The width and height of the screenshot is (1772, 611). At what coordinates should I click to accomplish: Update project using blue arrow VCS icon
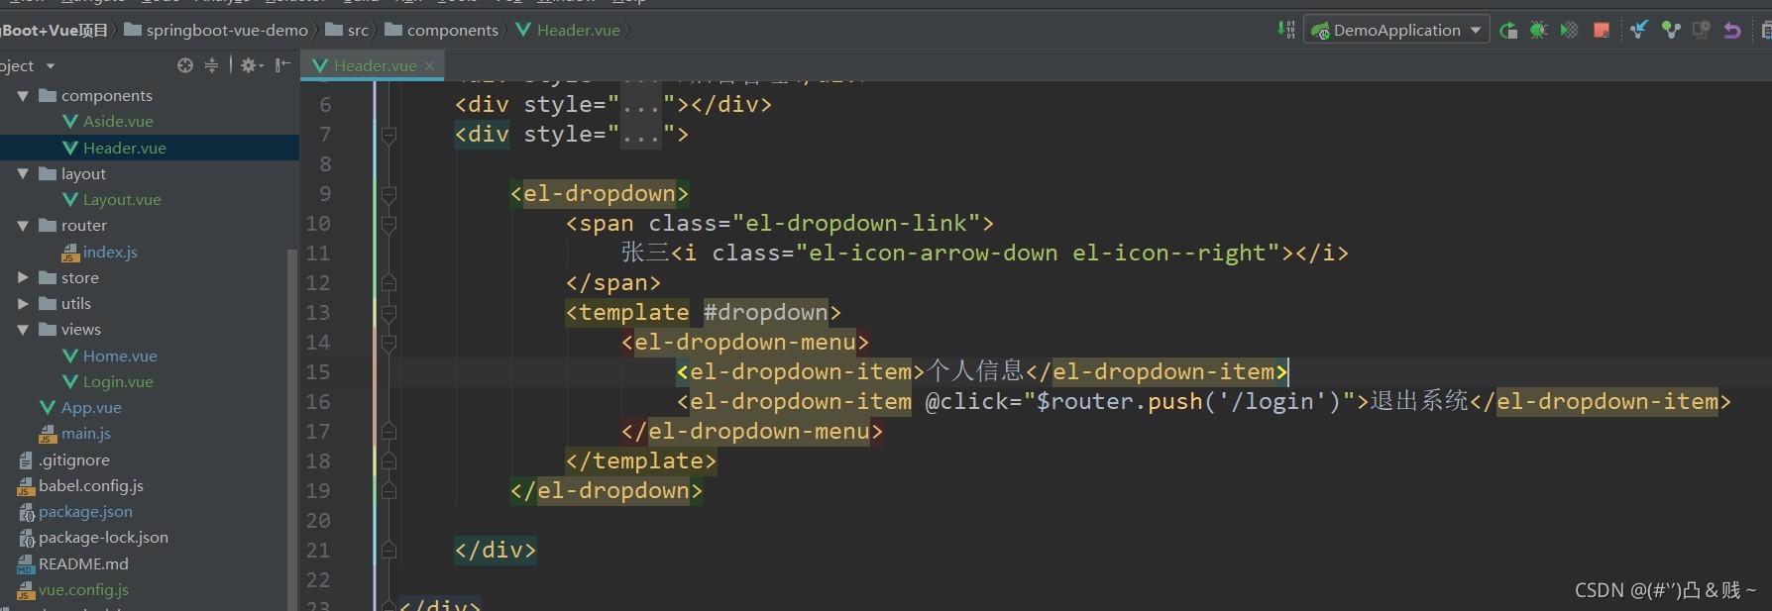click(x=1639, y=30)
